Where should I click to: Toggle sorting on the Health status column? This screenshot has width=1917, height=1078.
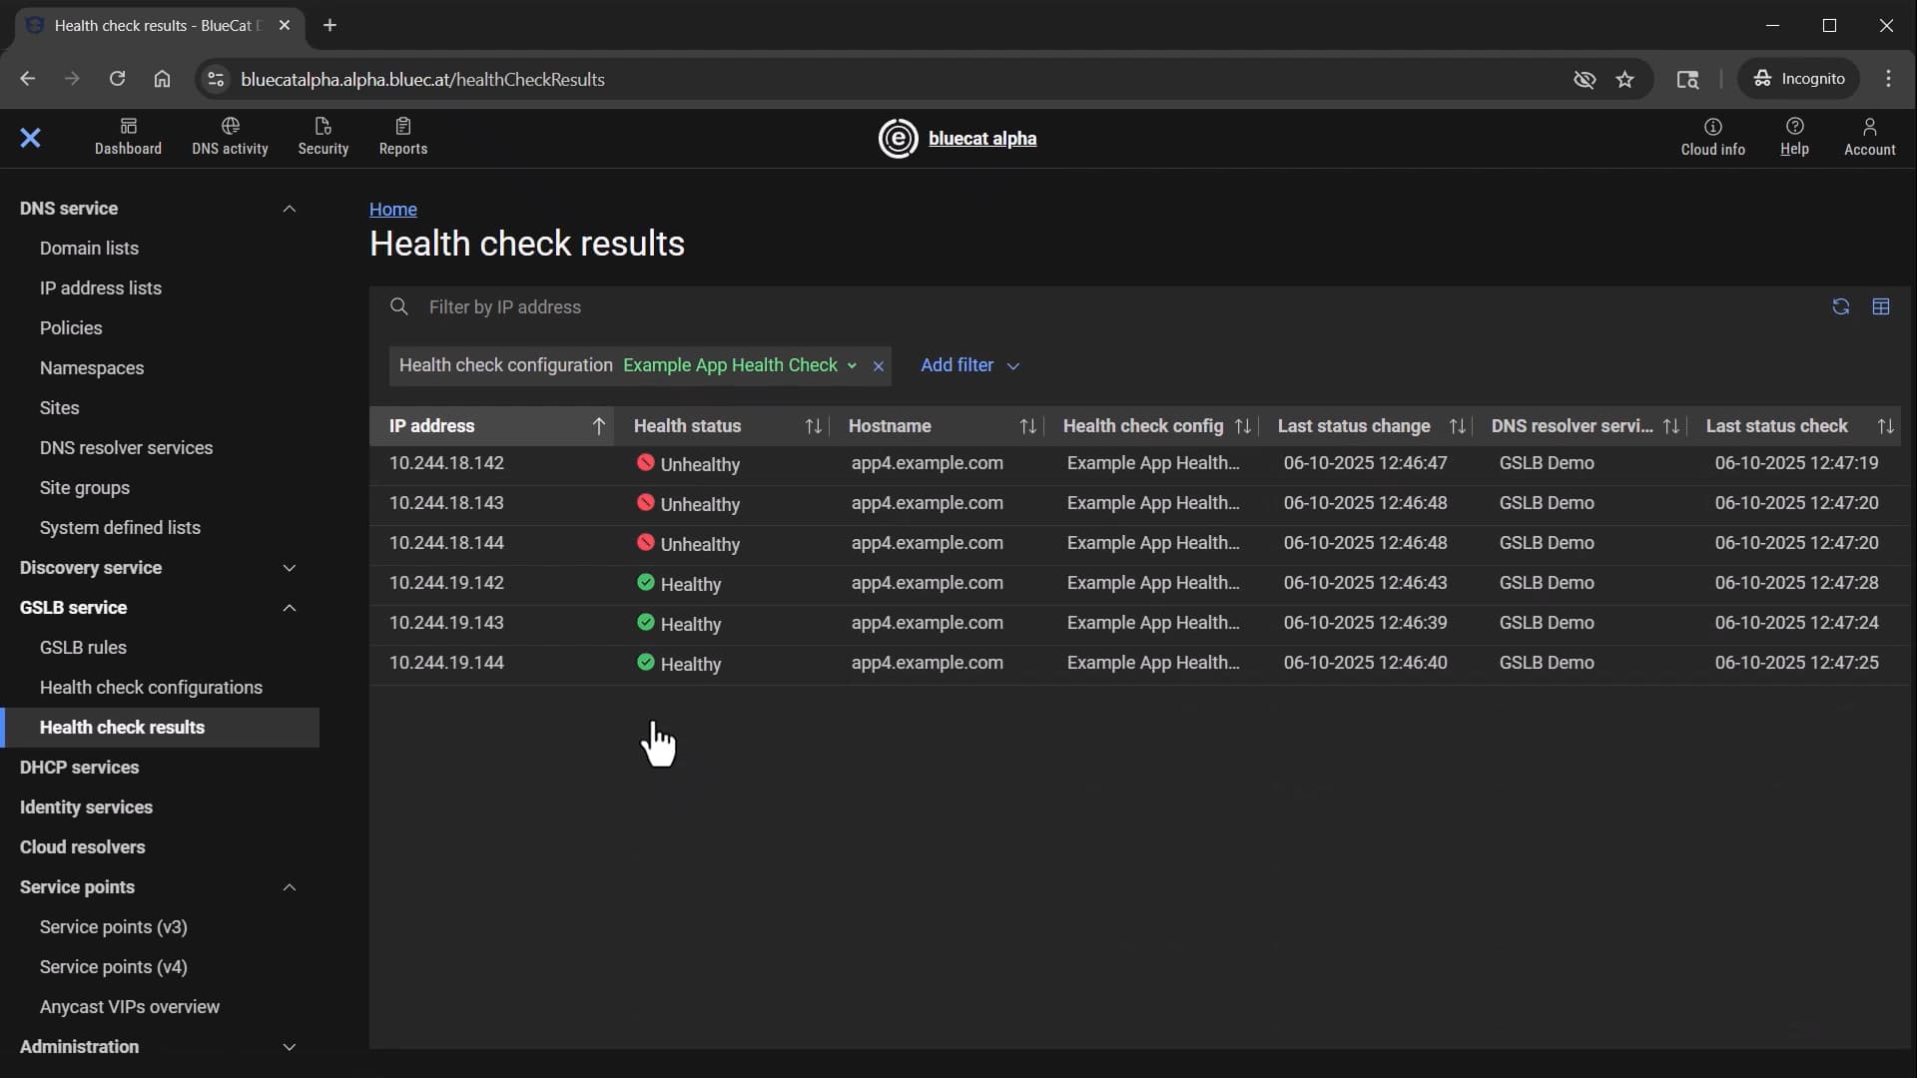(x=813, y=426)
